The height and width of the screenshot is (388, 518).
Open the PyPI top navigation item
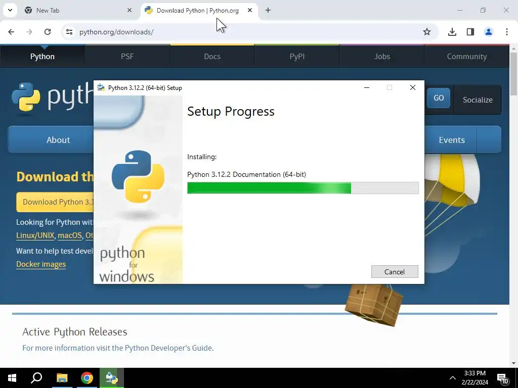(297, 57)
